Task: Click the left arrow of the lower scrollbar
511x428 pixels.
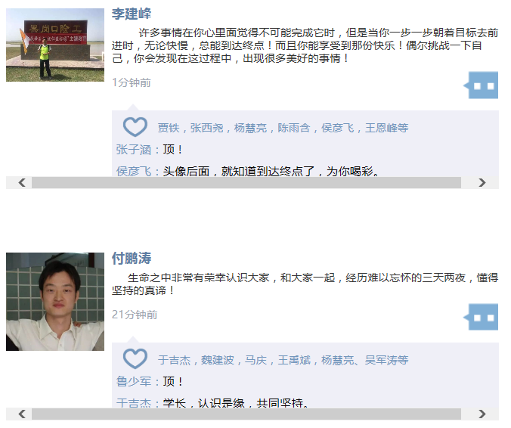Action: (x=22, y=414)
